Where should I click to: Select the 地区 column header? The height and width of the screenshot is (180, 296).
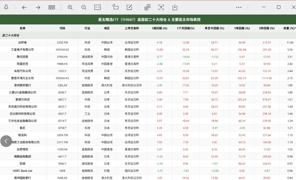pos(107,28)
